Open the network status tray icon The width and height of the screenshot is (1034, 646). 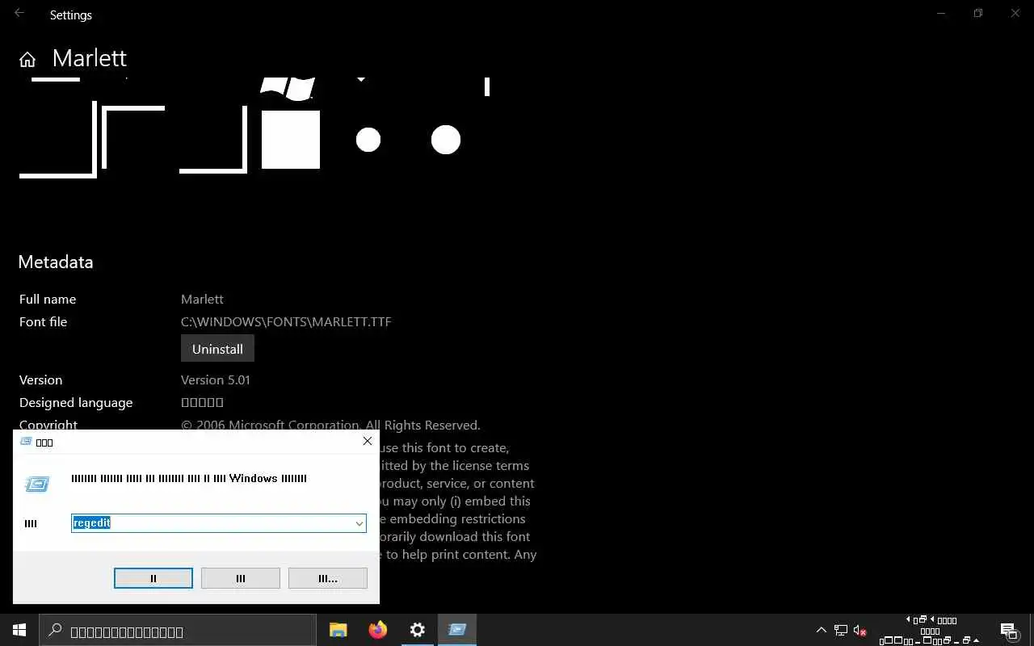pyautogui.click(x=841, y=630)
